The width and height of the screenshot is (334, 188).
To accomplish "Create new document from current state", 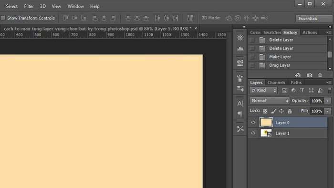I will point(298,75).
